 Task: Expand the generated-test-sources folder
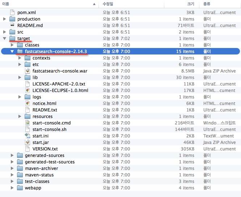[12, 162]
